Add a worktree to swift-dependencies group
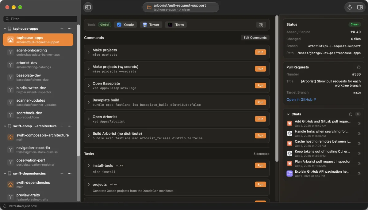Image resolution: width=368 pixels, height=210 pixels. [62, 174]
